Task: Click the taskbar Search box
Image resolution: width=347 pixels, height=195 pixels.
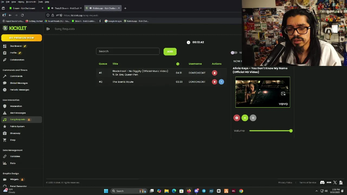Action: click(129, 191)
